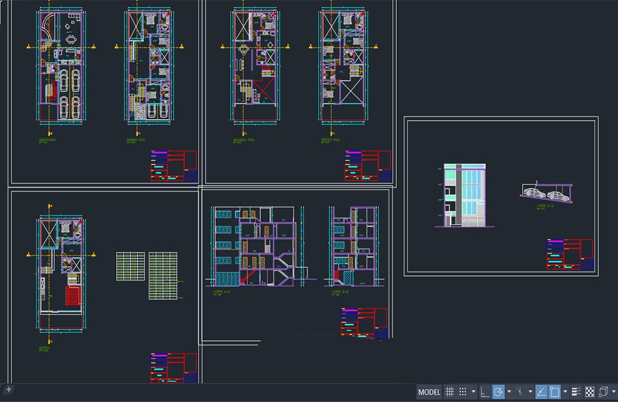Select the PRIMER PISO floor plan
Image resolution: width=618 pixels, height=402 pixels.
click(x=149, y=66)
